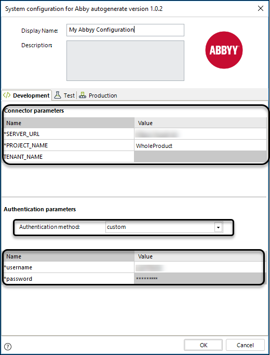The width and height of the screenshot is (270, 355).
Task: Close the System configuration dialog
Action: (x=261, y=9)
